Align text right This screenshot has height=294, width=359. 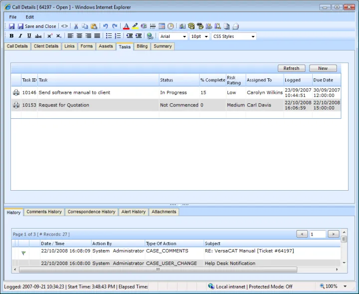point(88,36)
